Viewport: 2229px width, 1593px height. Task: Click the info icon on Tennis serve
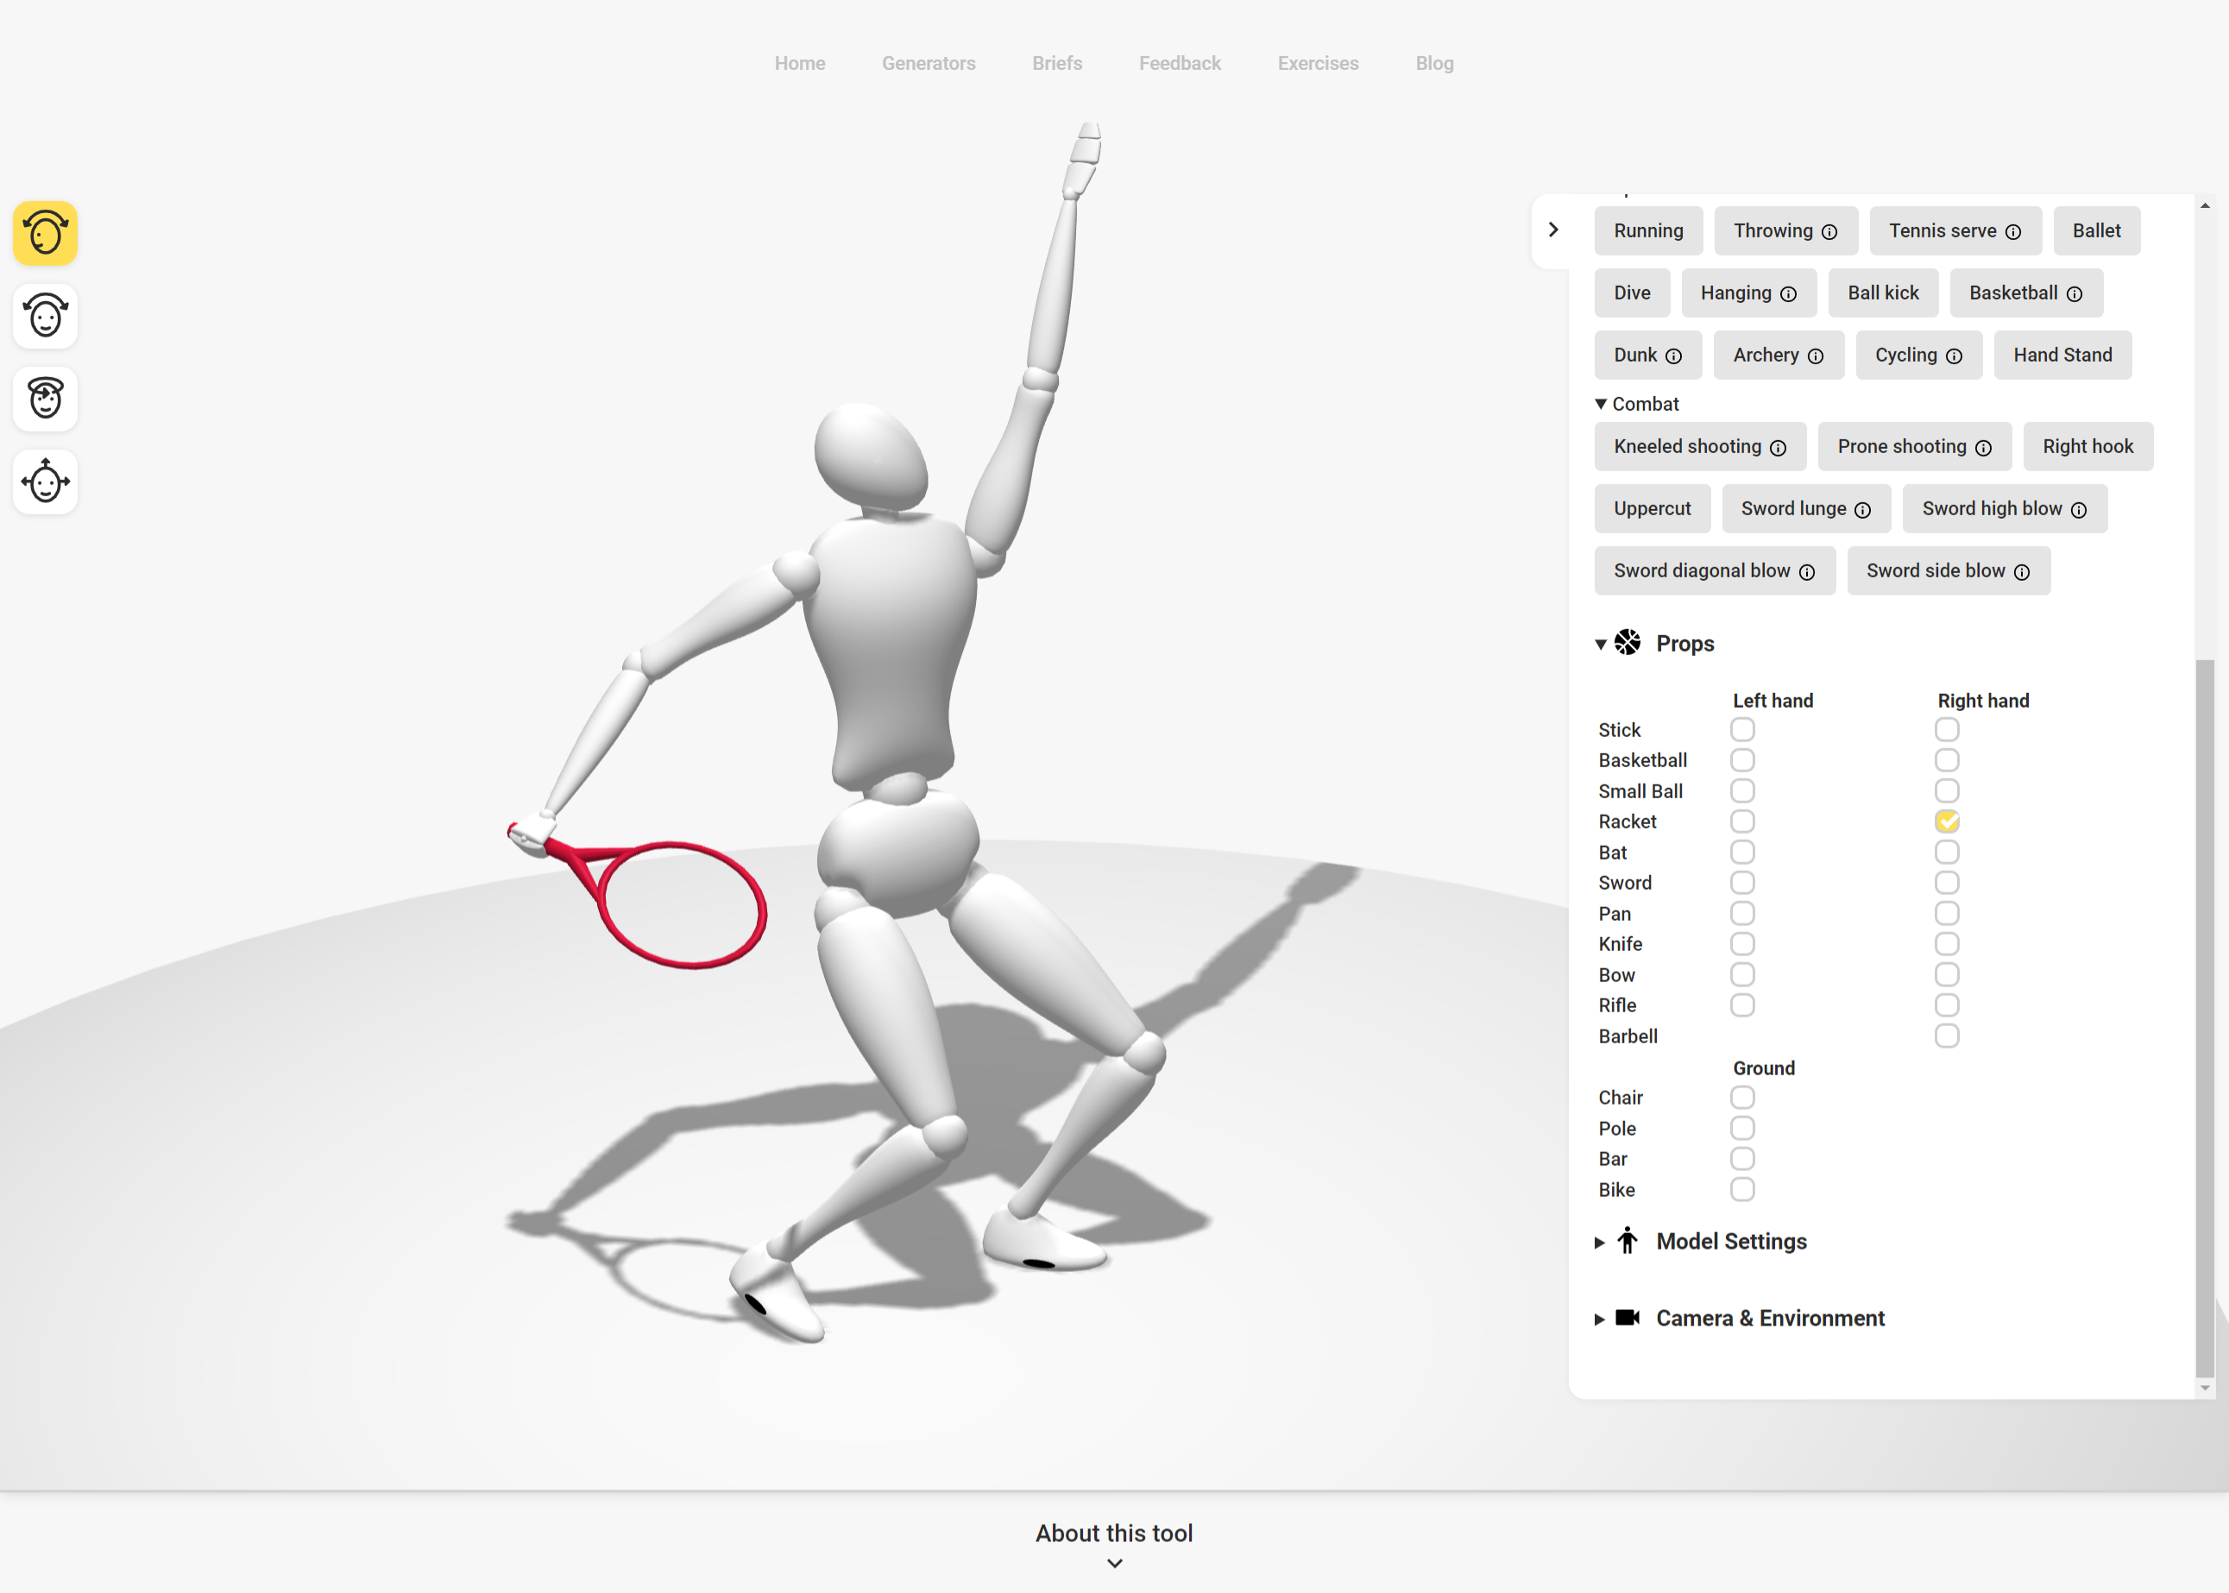(2013, 232)
